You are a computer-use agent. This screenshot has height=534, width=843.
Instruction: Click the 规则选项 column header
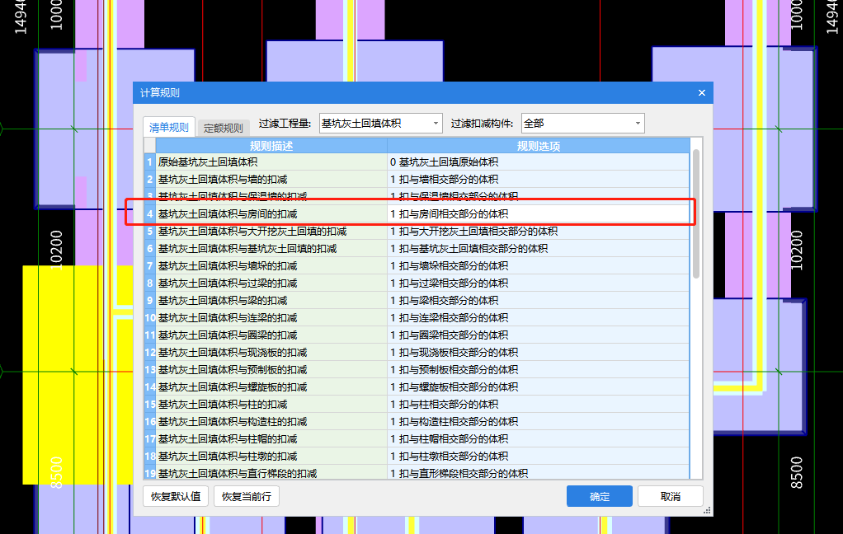coord(538,146)
